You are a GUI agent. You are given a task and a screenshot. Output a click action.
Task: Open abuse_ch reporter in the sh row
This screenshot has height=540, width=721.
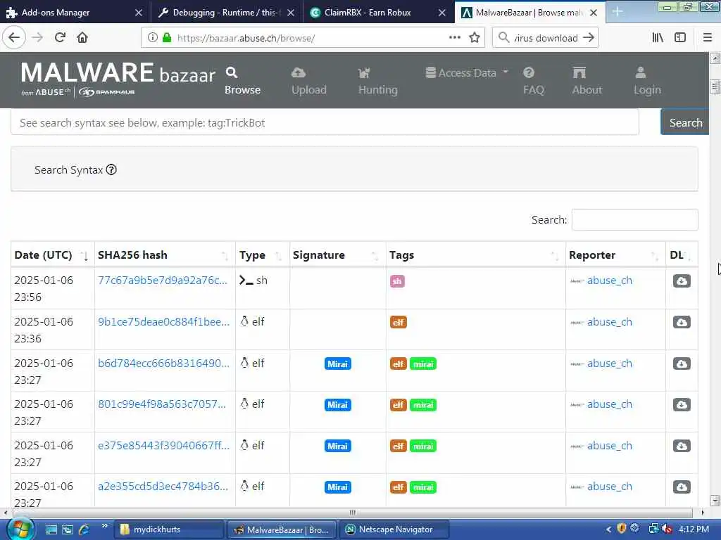(609, 281)
